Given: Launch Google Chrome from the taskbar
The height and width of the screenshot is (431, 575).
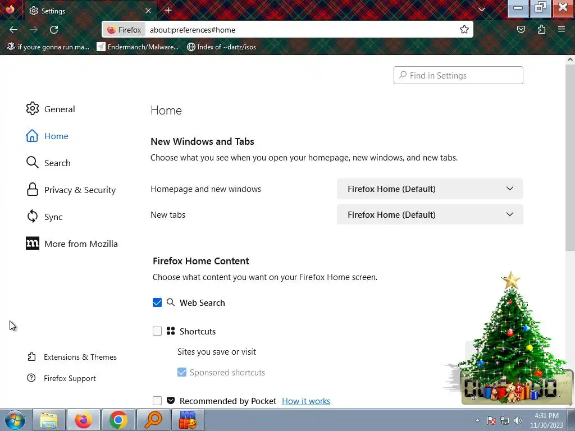Looking at the screenshot, I should (x=118, y=420).
